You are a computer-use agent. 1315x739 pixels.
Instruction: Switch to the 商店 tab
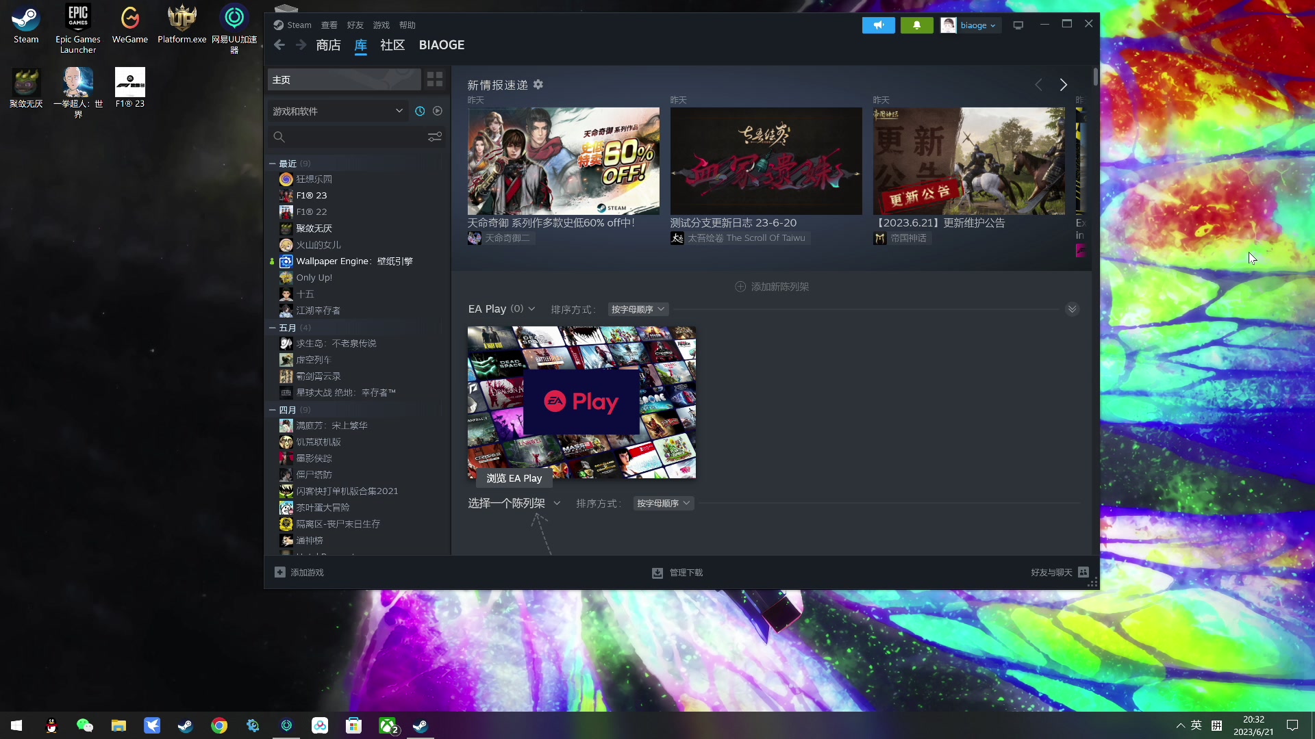coord(329,45)
